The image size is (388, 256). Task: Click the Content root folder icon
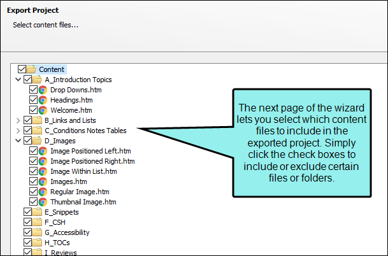tap(31, 69)
